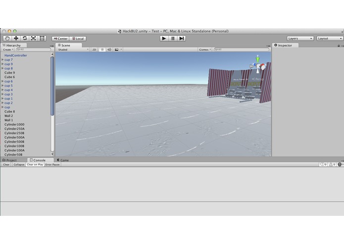The image size is (344, 244).
Task: Select the Move tool
Action: [x=16, y=39]
